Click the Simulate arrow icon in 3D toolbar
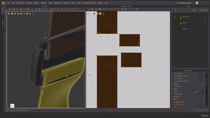Image resolution: width=210 pixels, height=118 pixels. 10,9
